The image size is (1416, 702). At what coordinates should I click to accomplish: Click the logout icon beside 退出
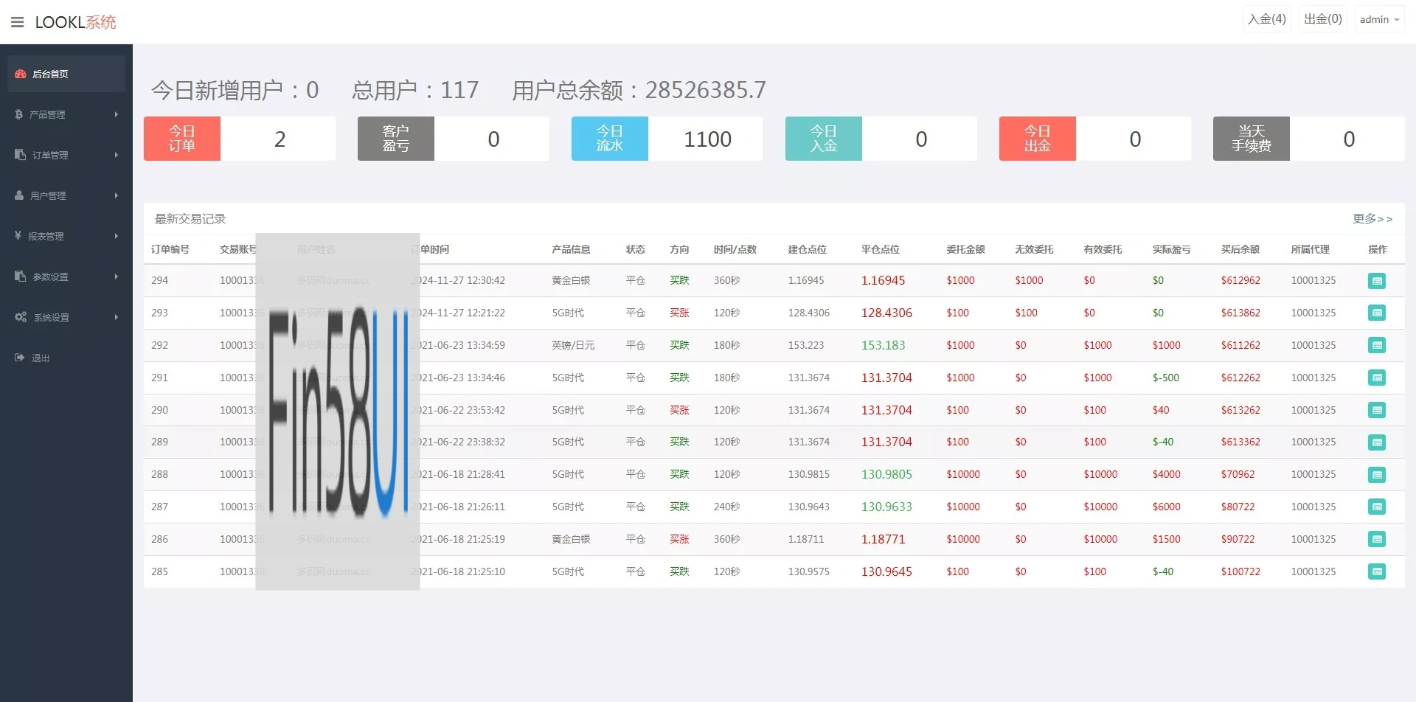click(20, 358)
